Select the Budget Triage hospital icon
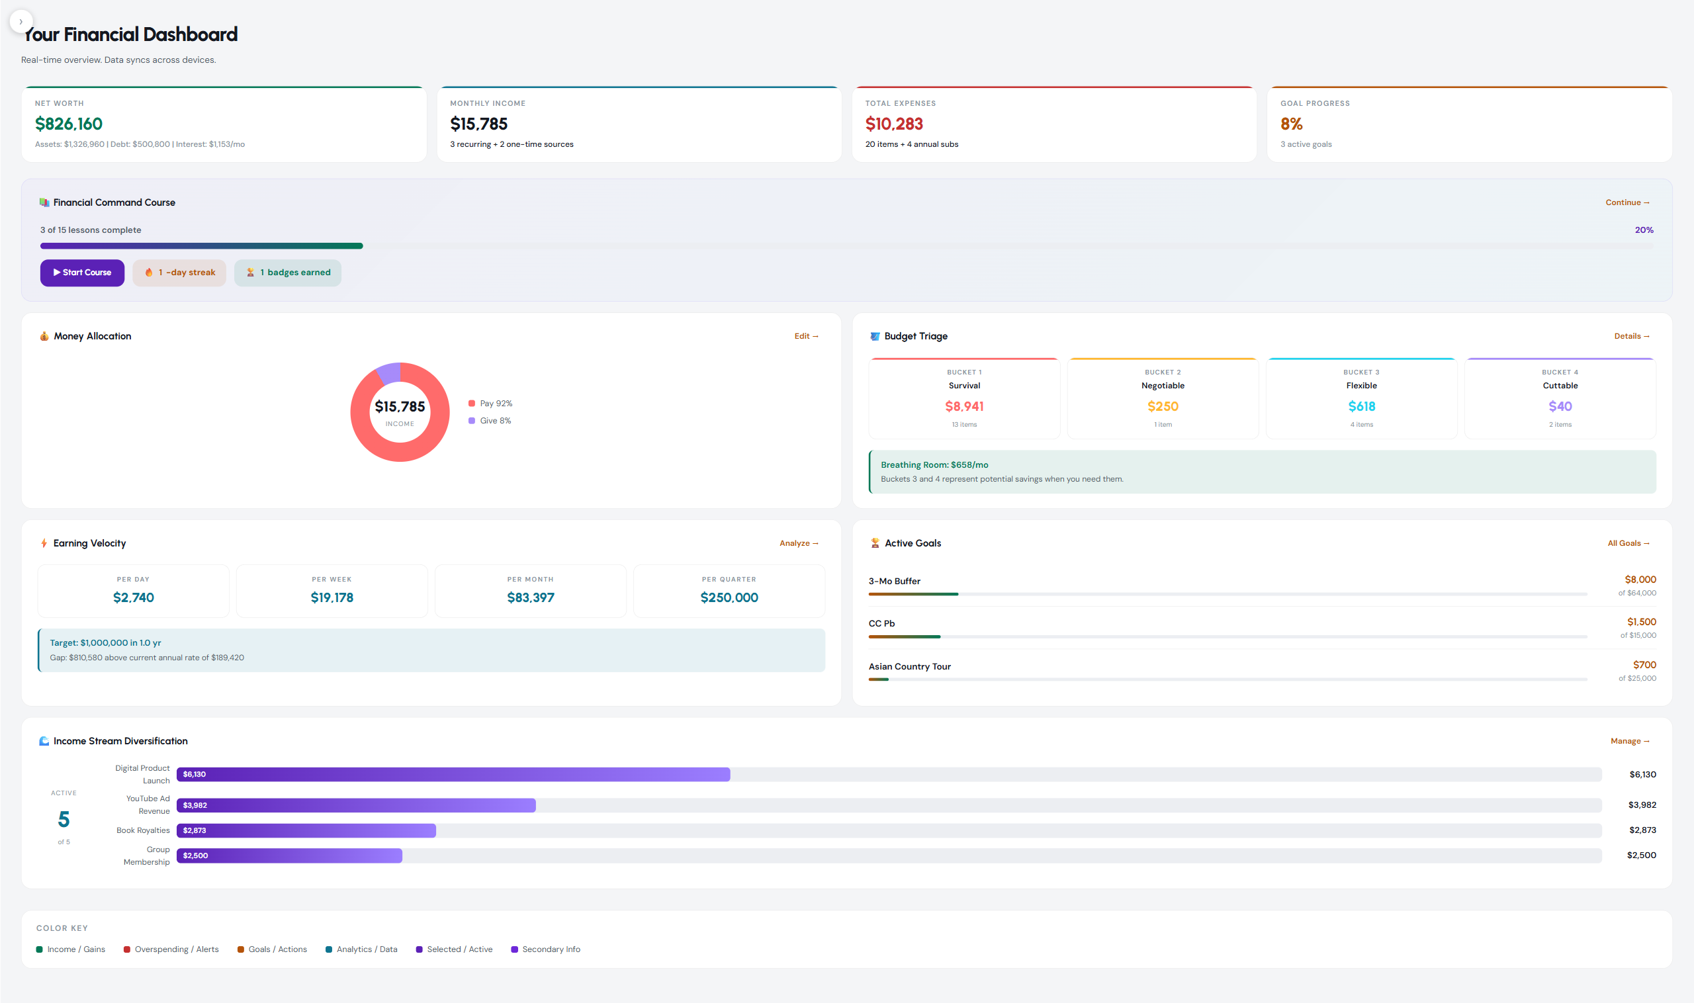1694x1003 pixels. click(x=875, y=336)
